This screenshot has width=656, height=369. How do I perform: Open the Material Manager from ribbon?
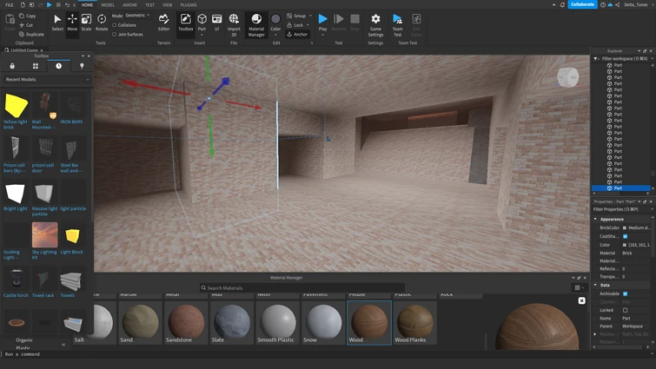coord(256,22)
